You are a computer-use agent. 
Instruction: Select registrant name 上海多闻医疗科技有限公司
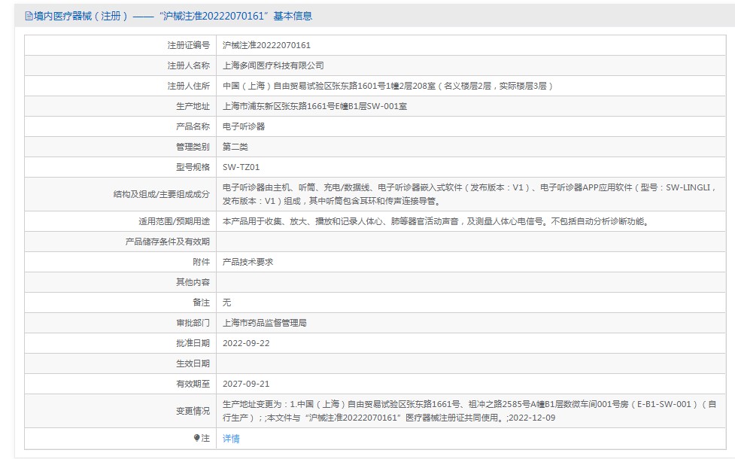coord(273,65)
